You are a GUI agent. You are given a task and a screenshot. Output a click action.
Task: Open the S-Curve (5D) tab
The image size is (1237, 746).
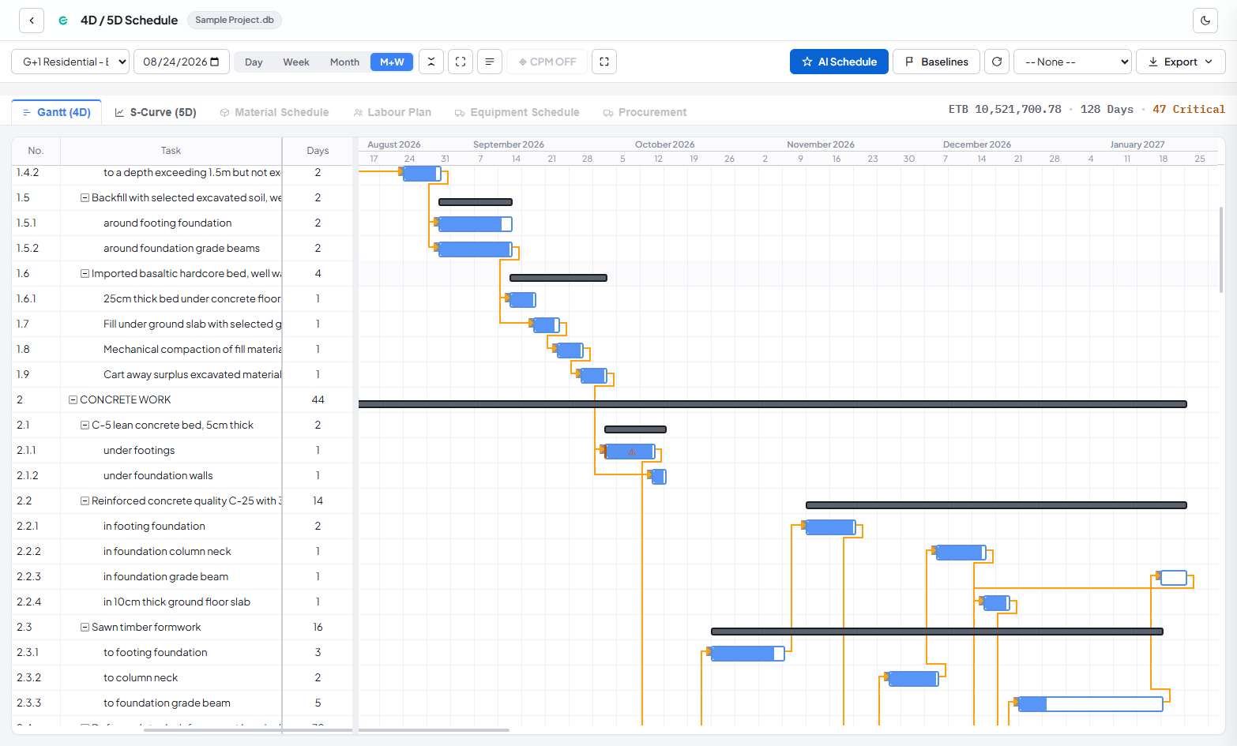[156, 112]
